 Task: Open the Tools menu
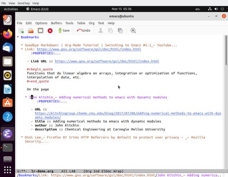click(x=70, y=23)
